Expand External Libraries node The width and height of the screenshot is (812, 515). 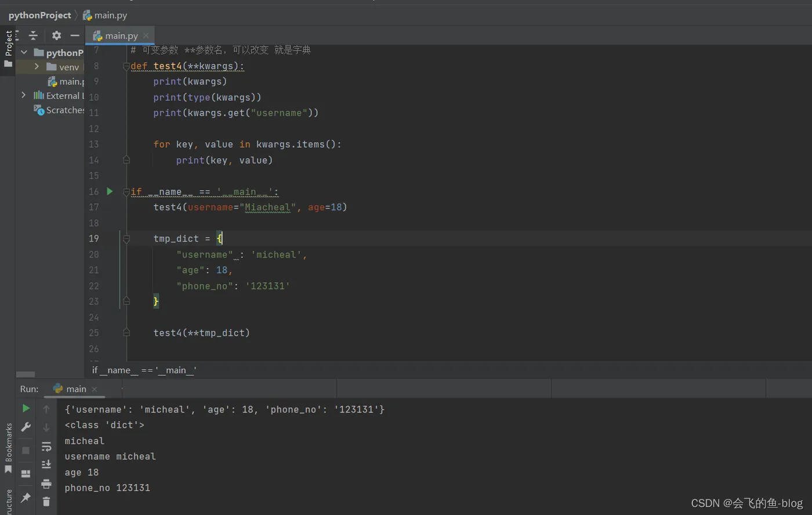(x=23, y=95)
